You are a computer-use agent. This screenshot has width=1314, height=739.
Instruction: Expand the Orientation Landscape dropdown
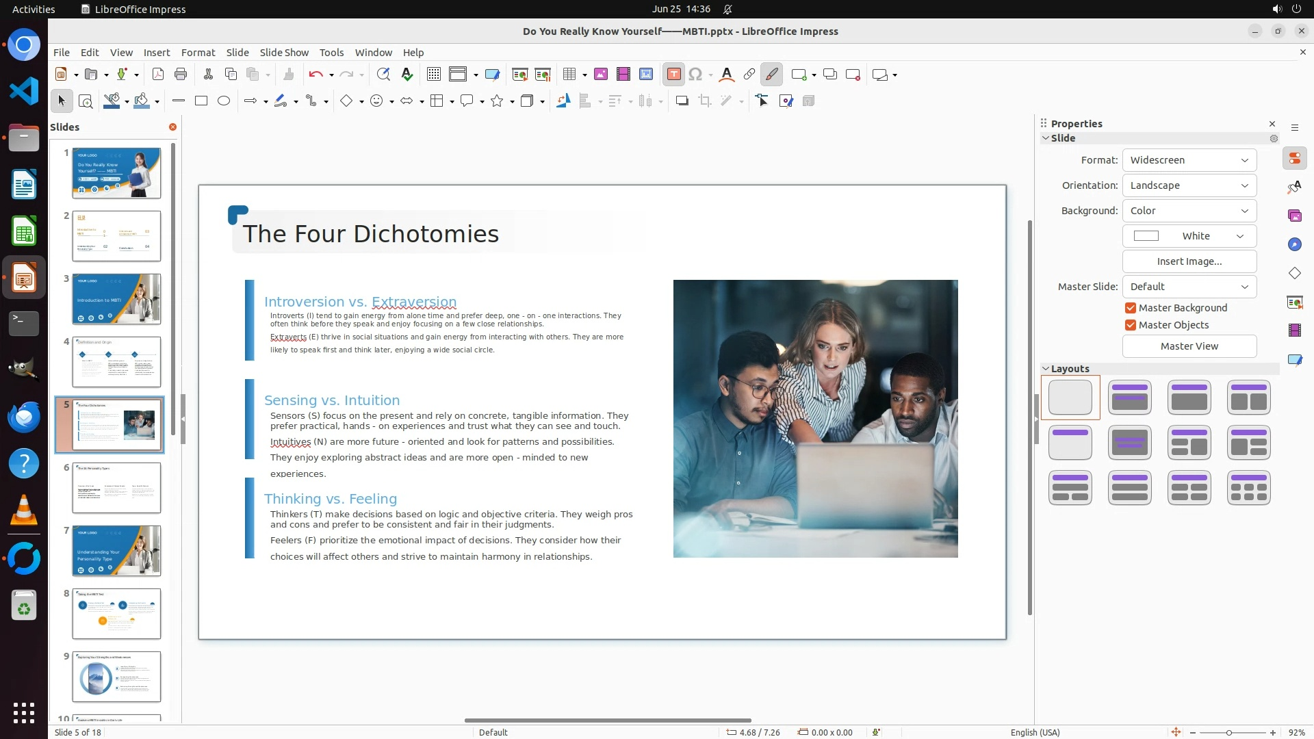[x=1189, y=185]
